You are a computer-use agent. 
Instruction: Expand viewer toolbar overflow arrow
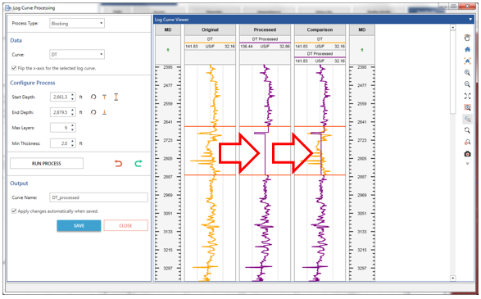click(467, 164)
